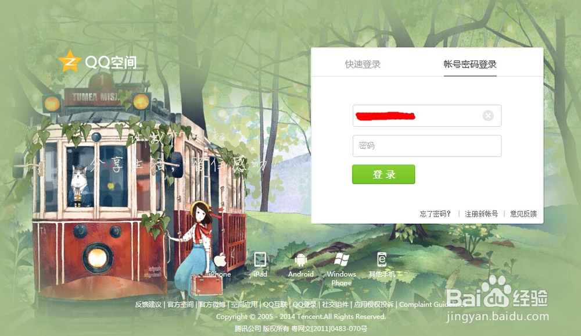This screenshot has width=581, height=336.
Task: Open the 官方微博 footer link
Action: [x=212, y=305]
